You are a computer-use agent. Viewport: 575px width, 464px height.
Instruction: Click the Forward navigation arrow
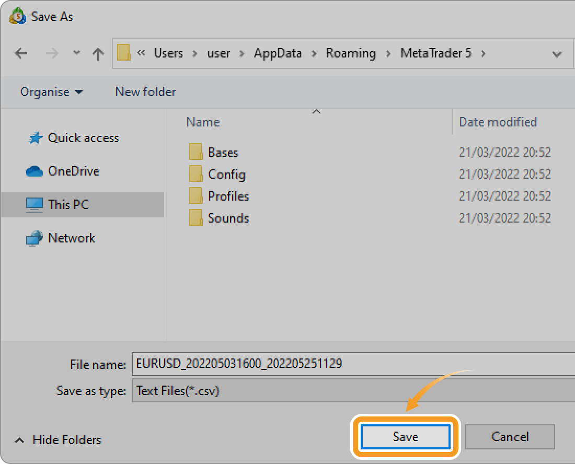tap(52, 53)
